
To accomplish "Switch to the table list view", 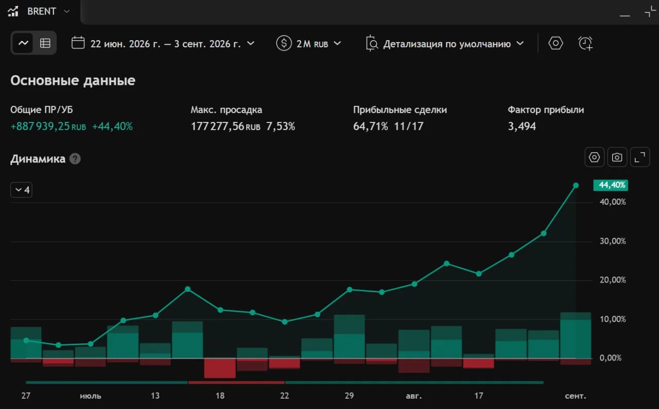I will [45, 43].
